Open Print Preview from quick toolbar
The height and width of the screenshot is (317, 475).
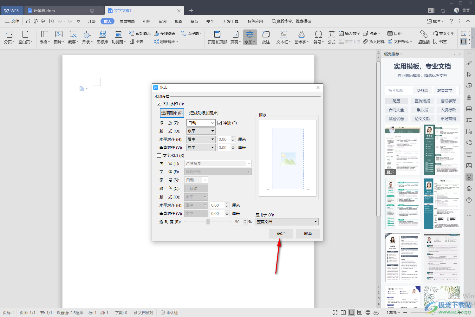pyautogui.click(x=52, y=21)
